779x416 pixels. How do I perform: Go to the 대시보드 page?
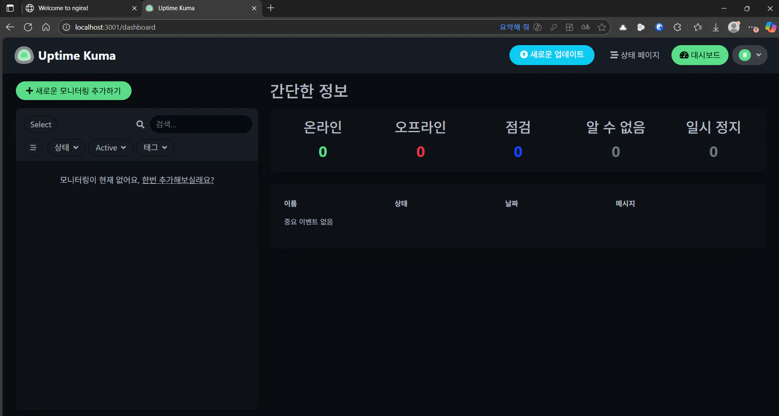[x=700, y=55]
